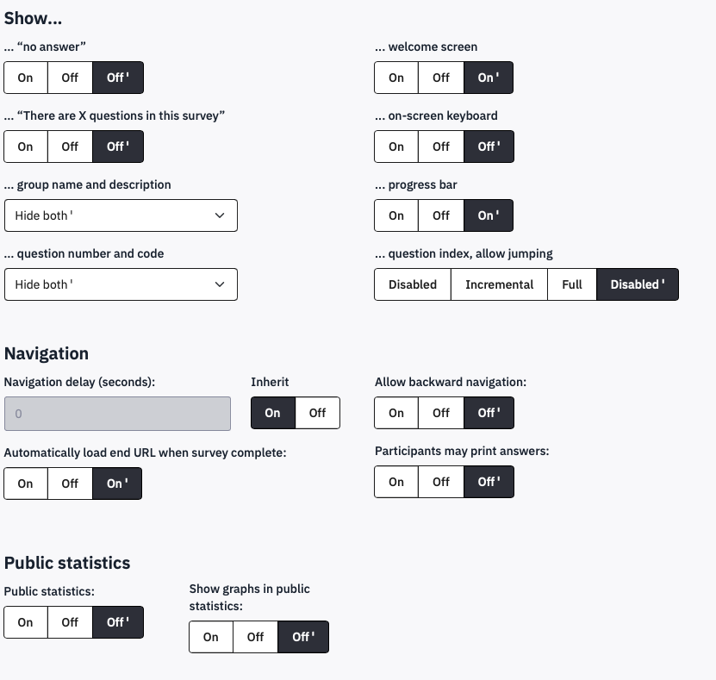
Task: Set question index to plain Disabled
Action: (413, 284)
